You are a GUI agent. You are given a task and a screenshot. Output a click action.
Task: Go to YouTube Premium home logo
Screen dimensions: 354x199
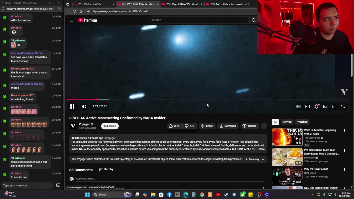pyautogui.click(x=87, y=20)
